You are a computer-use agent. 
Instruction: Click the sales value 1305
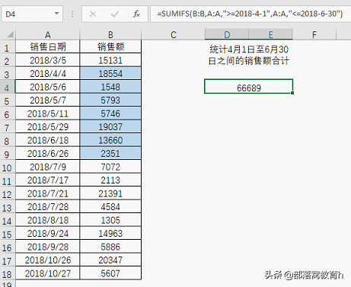110,220
